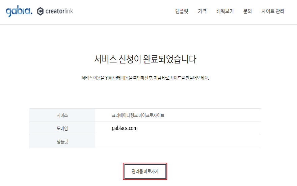Click the 서비스 row label
The image size is (297, 186).
[62, 115]
